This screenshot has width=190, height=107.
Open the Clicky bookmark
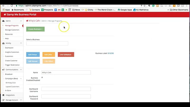pos(89,10)
